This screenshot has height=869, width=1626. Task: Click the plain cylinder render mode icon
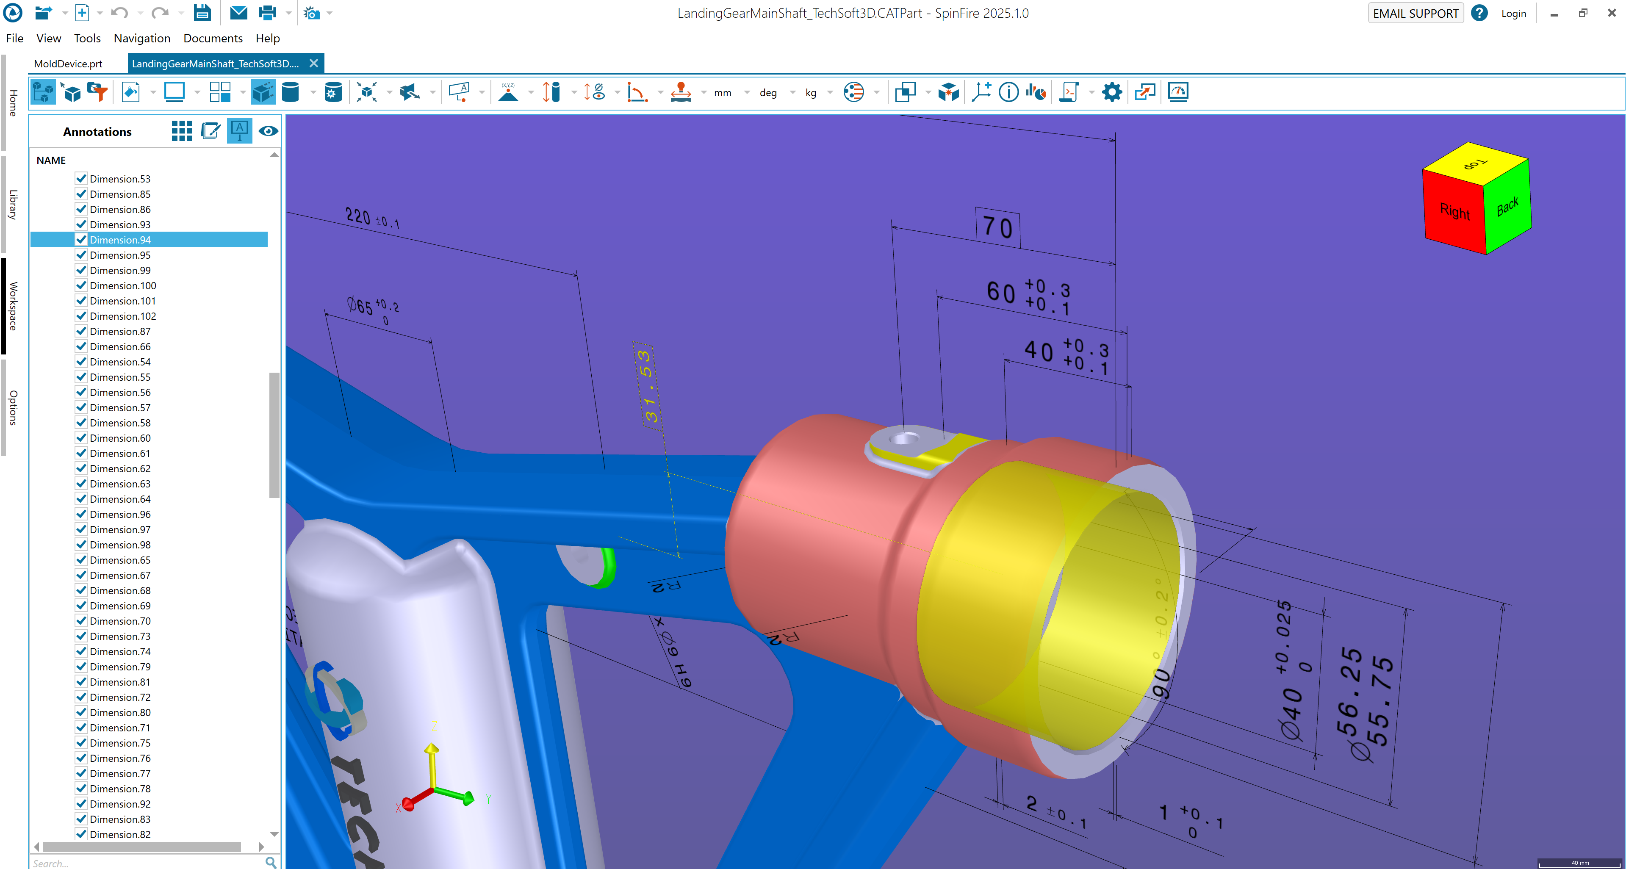[291, 92]
